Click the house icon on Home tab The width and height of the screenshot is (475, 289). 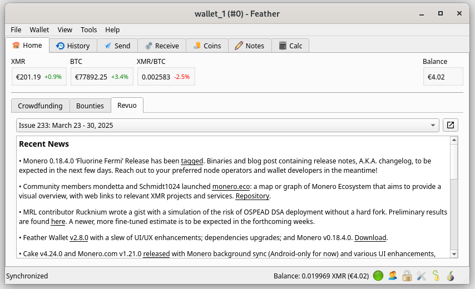[x=16, y=46]
